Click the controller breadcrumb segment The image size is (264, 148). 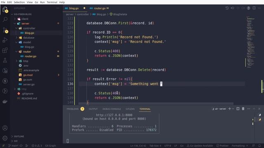click(83, 14)
